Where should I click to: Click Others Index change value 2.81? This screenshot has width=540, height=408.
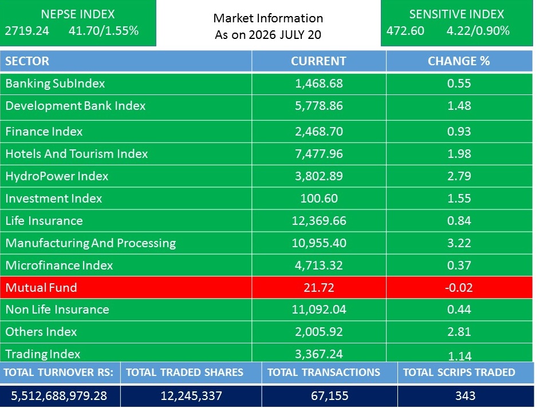tap(459, 332)
